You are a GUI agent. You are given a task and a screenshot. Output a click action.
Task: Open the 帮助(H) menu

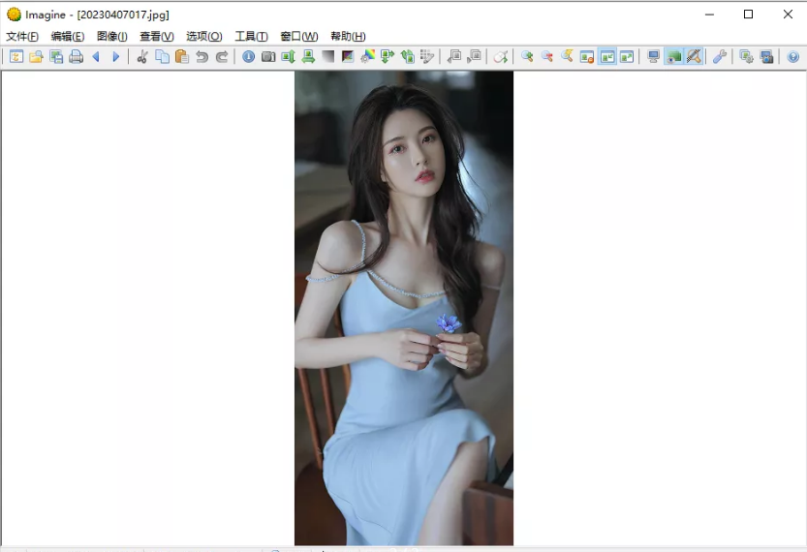tap(348, 37)
